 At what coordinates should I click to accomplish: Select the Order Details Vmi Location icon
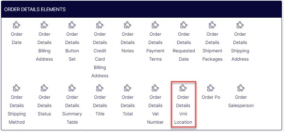[183, 88]
